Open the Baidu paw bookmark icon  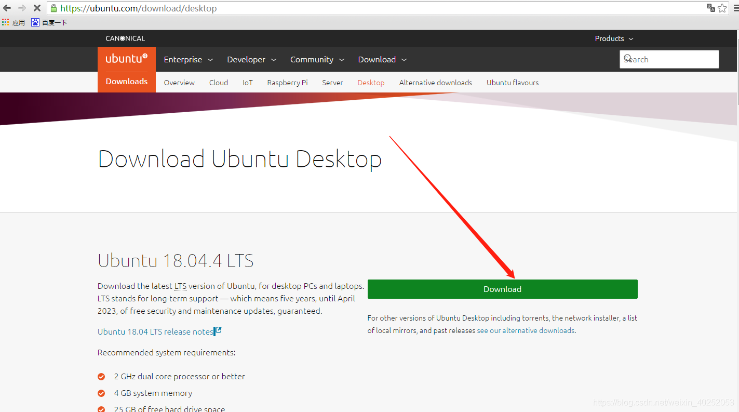click(35, 22)
